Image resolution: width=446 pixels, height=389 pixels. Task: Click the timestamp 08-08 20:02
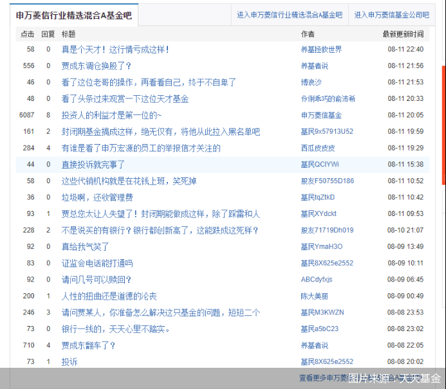pyautogui.click(x=405, y=361)
